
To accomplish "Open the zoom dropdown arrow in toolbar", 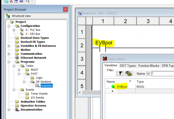I will 32,1.
